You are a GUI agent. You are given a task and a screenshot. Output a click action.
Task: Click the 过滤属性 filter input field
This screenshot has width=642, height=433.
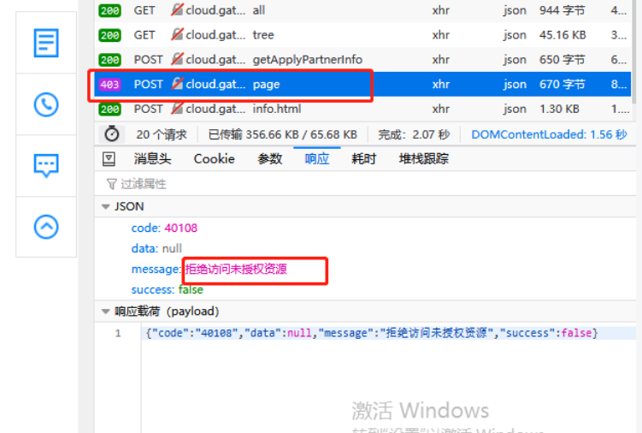coord(365,184)
